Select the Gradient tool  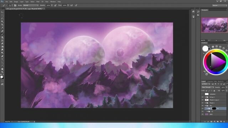pyautogui.click(x=2, y=47)
